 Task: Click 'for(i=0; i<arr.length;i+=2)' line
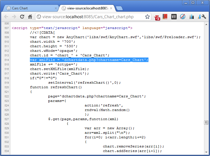point(115,137)
